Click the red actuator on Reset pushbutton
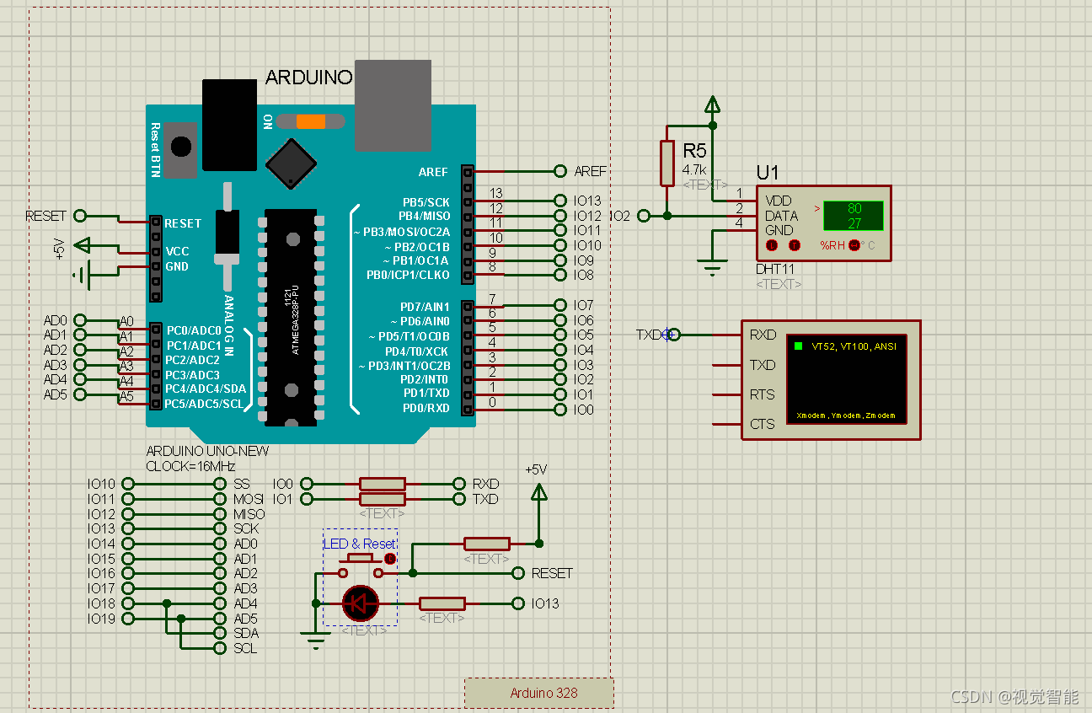The image size is (1092, 713). tap(389, 559)
